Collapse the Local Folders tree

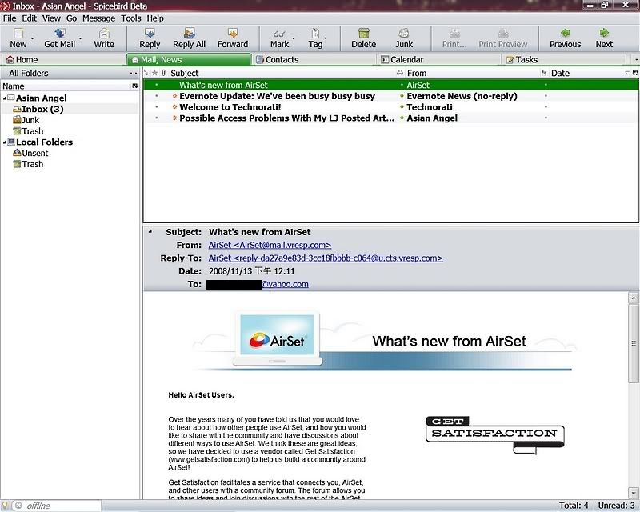pos(5,142)
